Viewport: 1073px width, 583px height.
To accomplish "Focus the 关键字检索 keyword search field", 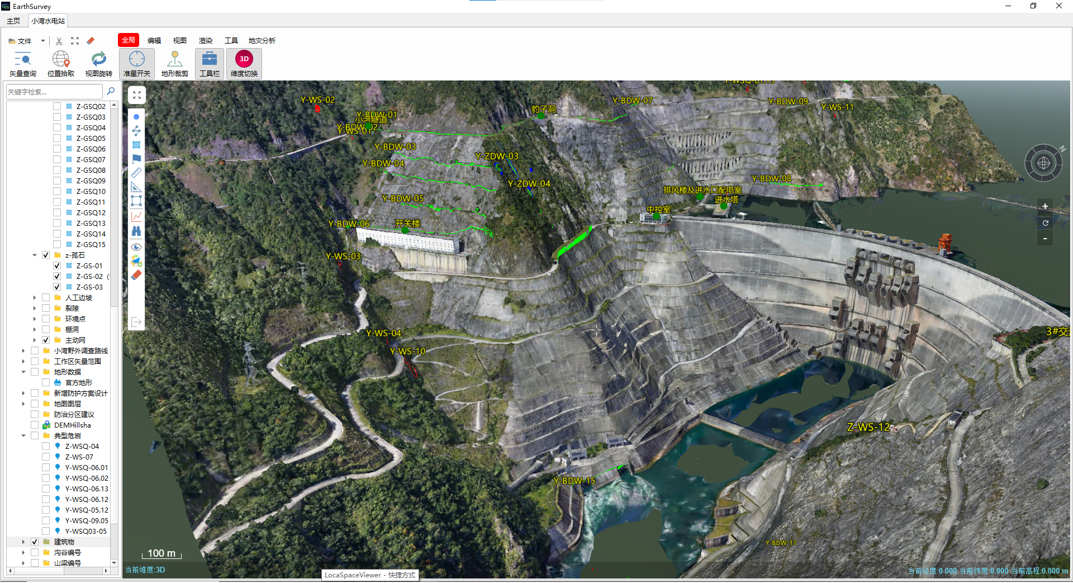I will point(55,92).
